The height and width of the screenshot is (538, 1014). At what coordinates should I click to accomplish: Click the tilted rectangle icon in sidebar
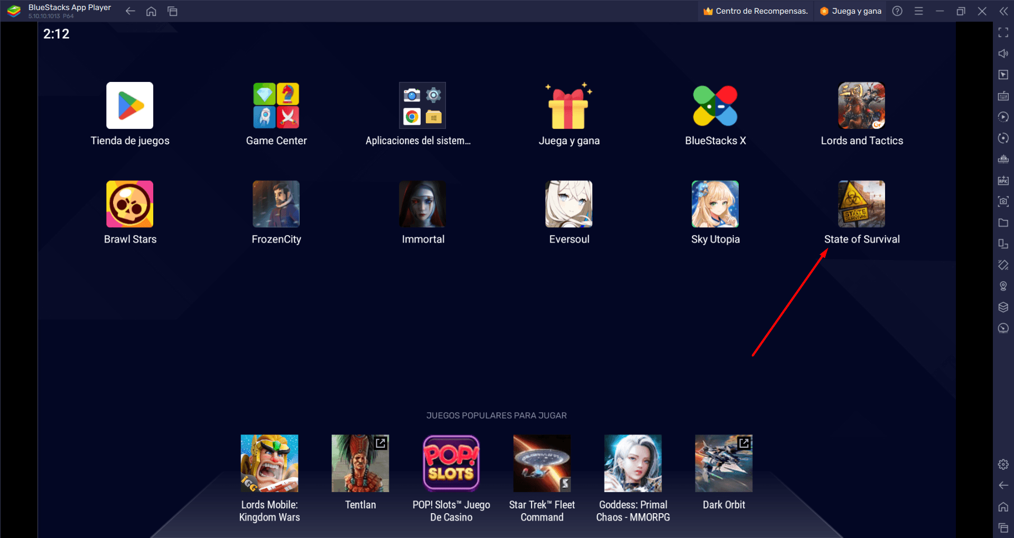tap(1003, 265)
